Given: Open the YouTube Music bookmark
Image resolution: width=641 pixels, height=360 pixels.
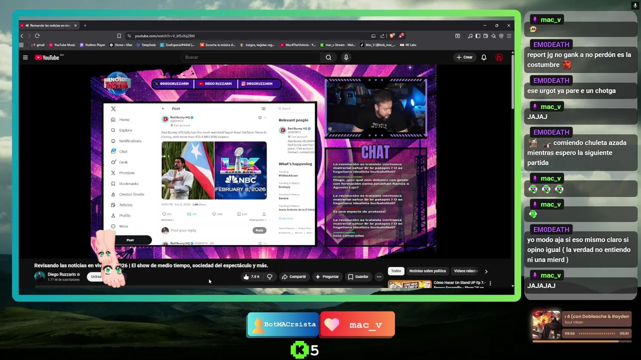Looking at the screenshot, I should point(62,45).
